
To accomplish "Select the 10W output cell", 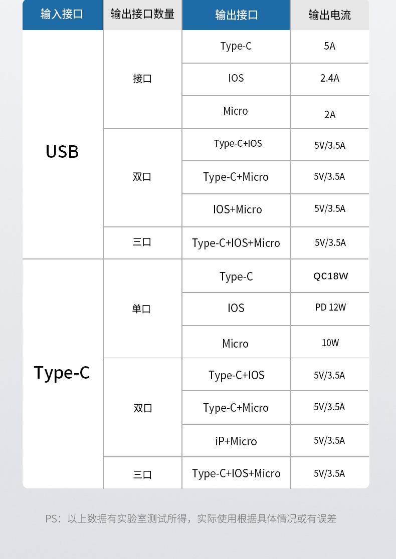I will click(330, 343).
